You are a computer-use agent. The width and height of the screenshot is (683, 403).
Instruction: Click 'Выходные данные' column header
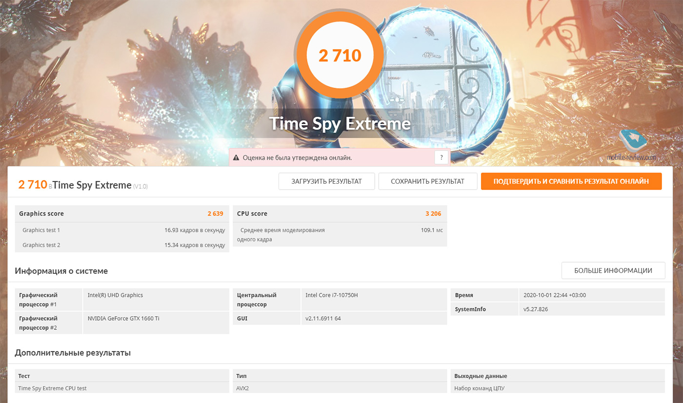558,376
